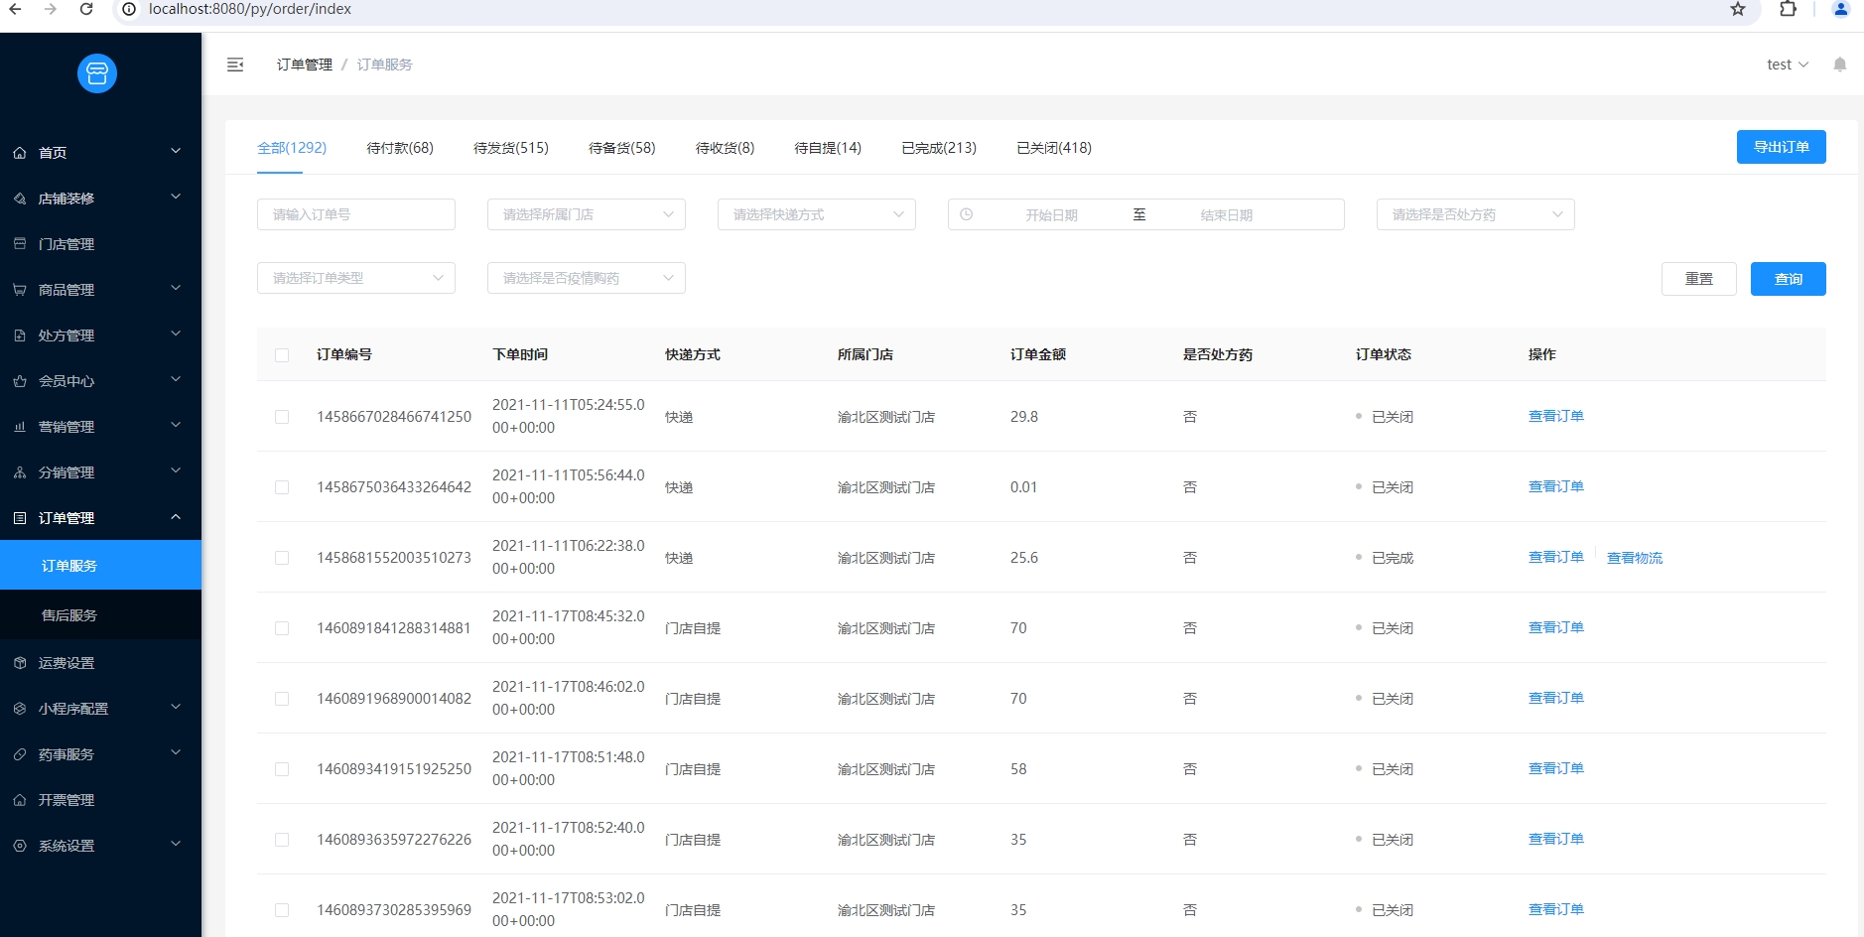This screenshot has width=1864, height=937.
Task: Click the 订单管理 list icon
Action: click(x=20, y=518)
